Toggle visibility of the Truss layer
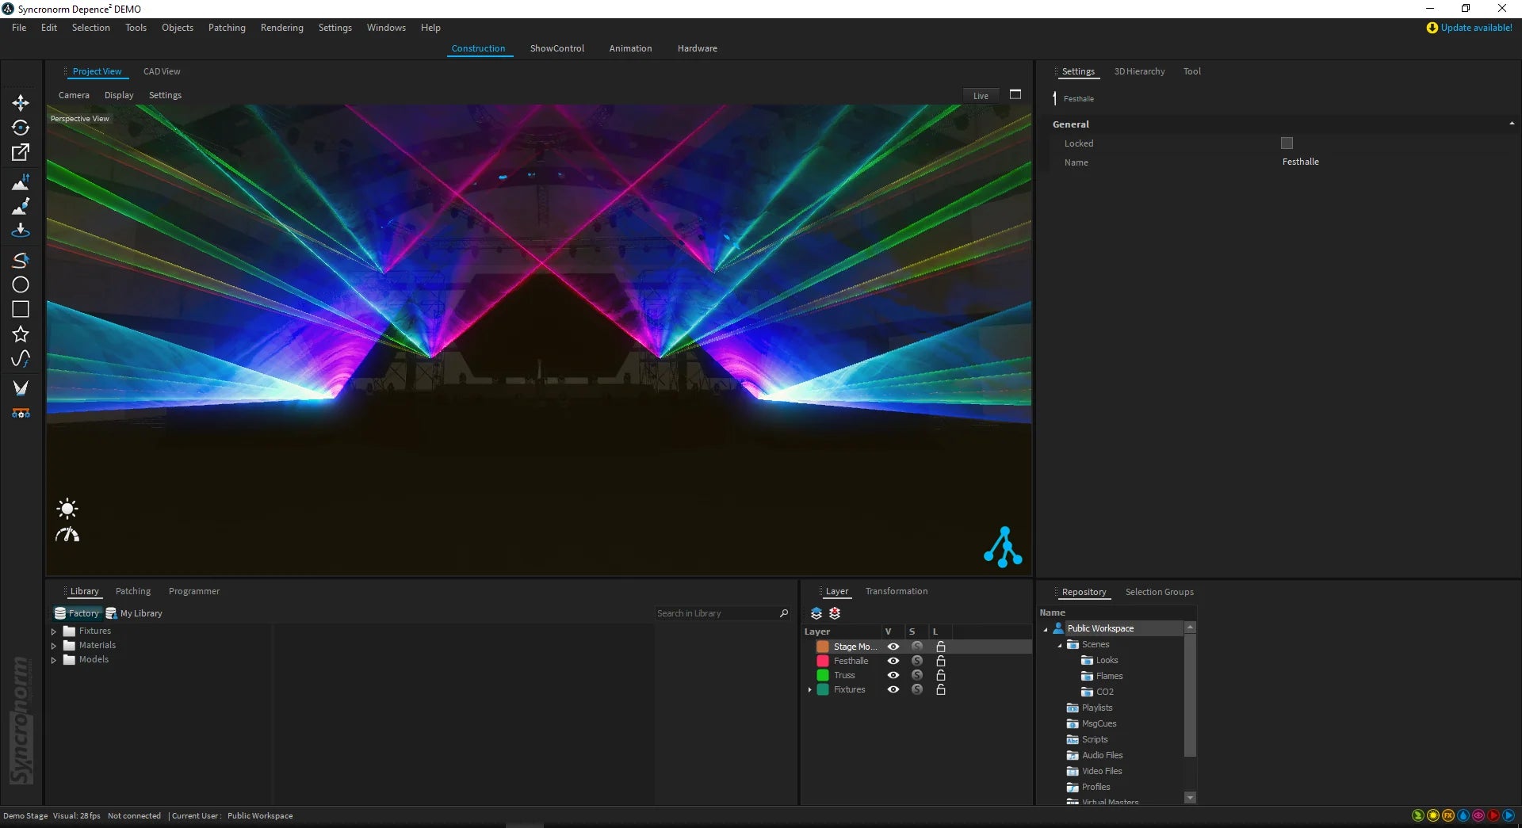 click(x=893, y=675)
